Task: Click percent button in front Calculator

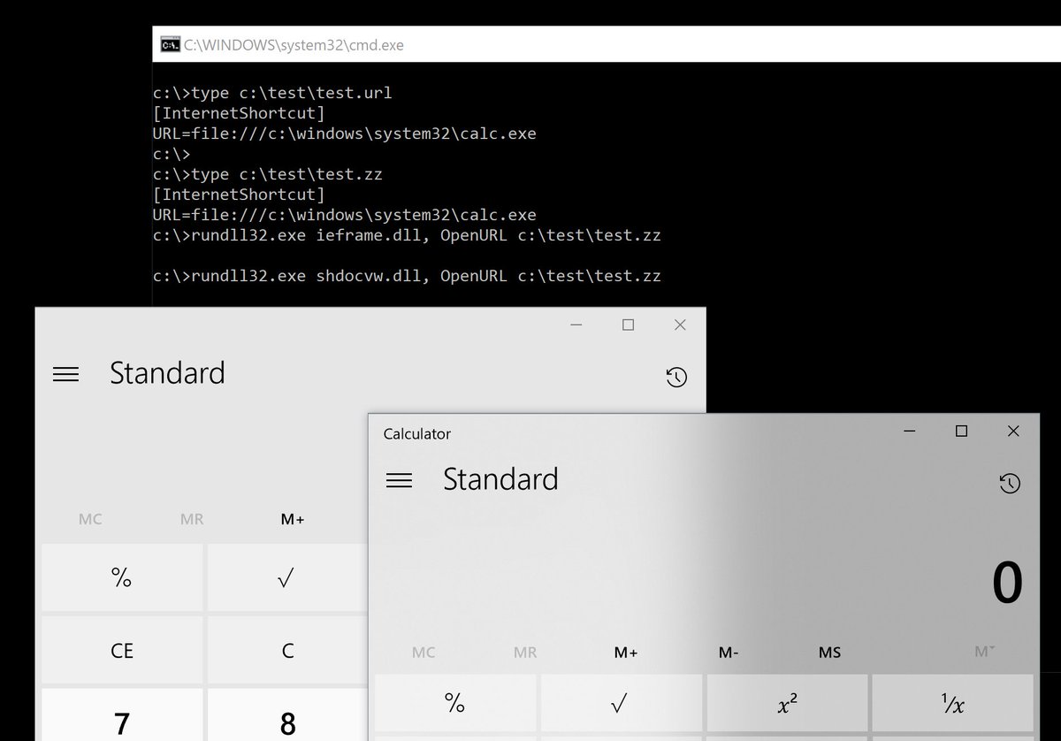Action: point(454,703)
